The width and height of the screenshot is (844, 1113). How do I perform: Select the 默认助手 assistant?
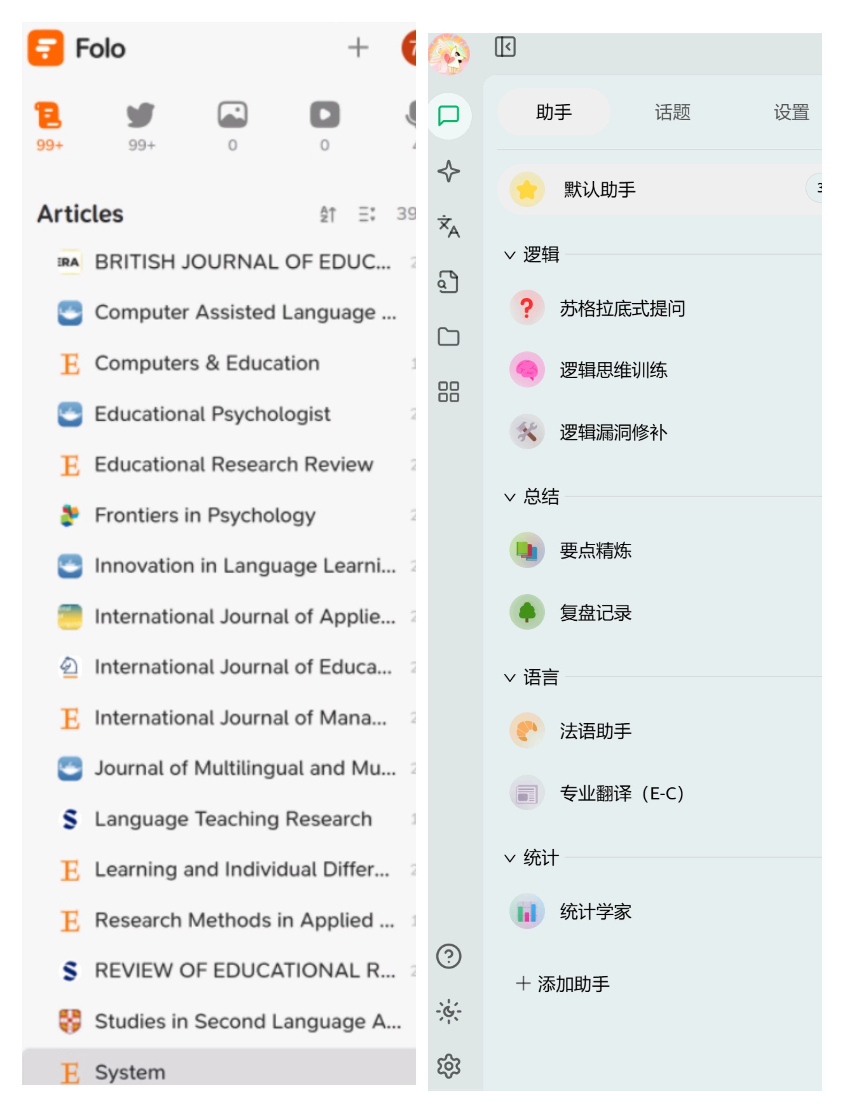click(659, 190)
